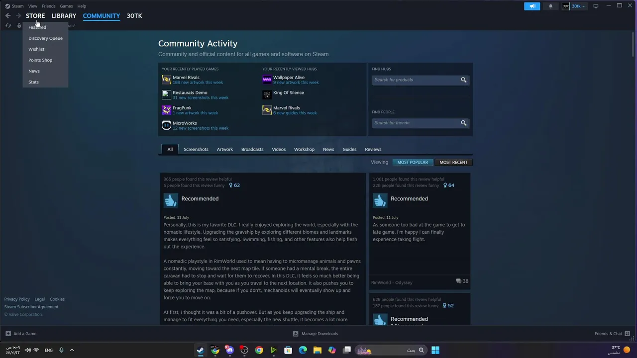Open the Steam Subscriber Agreement link

tap(31, 307)
